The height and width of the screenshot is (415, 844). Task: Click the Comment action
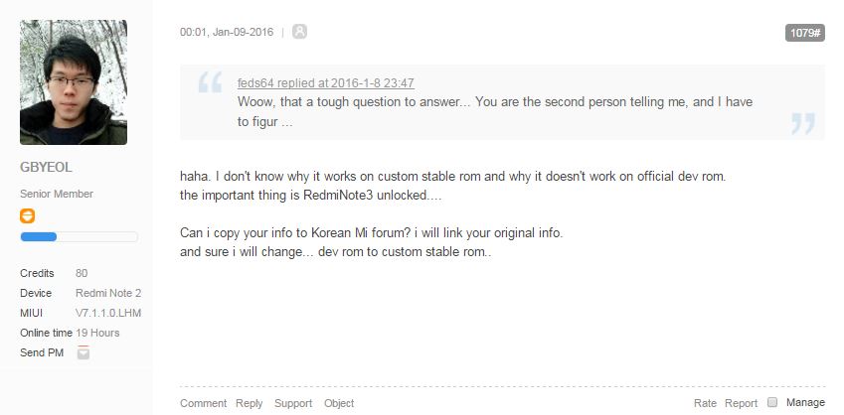204,403
